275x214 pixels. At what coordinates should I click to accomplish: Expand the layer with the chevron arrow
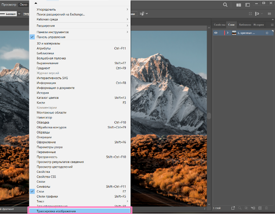coord(227,33)
